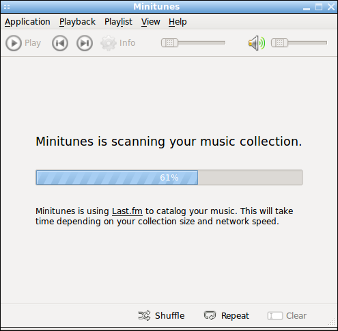Click the 'Minitunes is scanning your music collection.' heading

point(169,142)
